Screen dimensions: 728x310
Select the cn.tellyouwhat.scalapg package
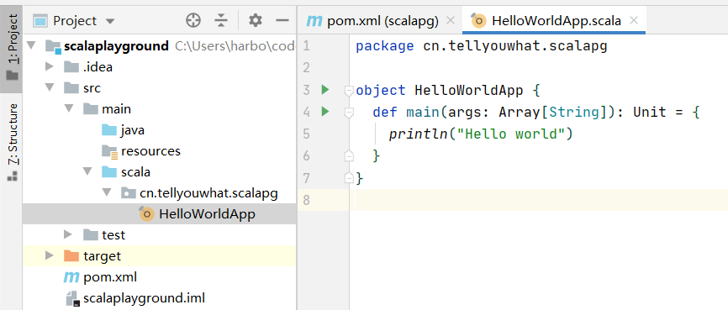[208, 193]
